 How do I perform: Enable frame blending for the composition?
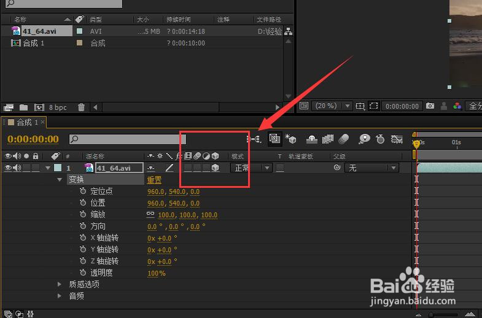[x=328, y=139]
